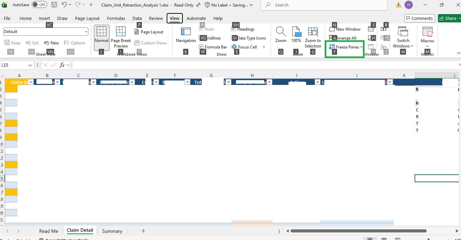Open account avatar H

(409, 5)
